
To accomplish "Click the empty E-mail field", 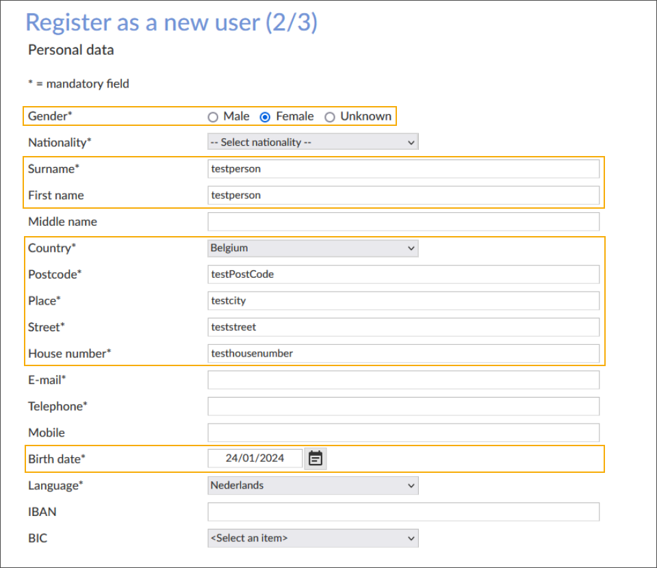I will tap(403, 380).
